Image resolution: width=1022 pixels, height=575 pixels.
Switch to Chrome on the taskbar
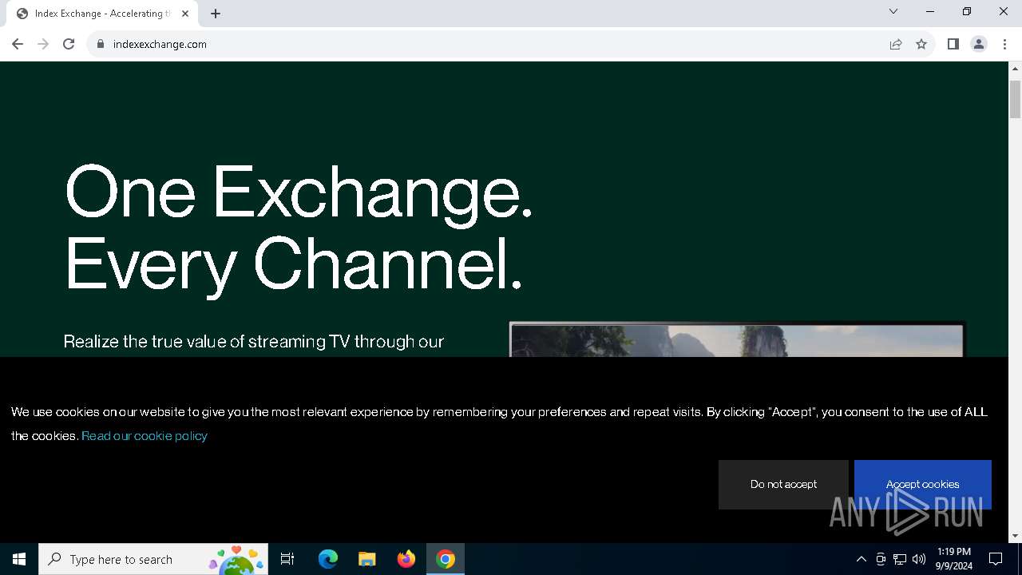(x=446, y=559)
